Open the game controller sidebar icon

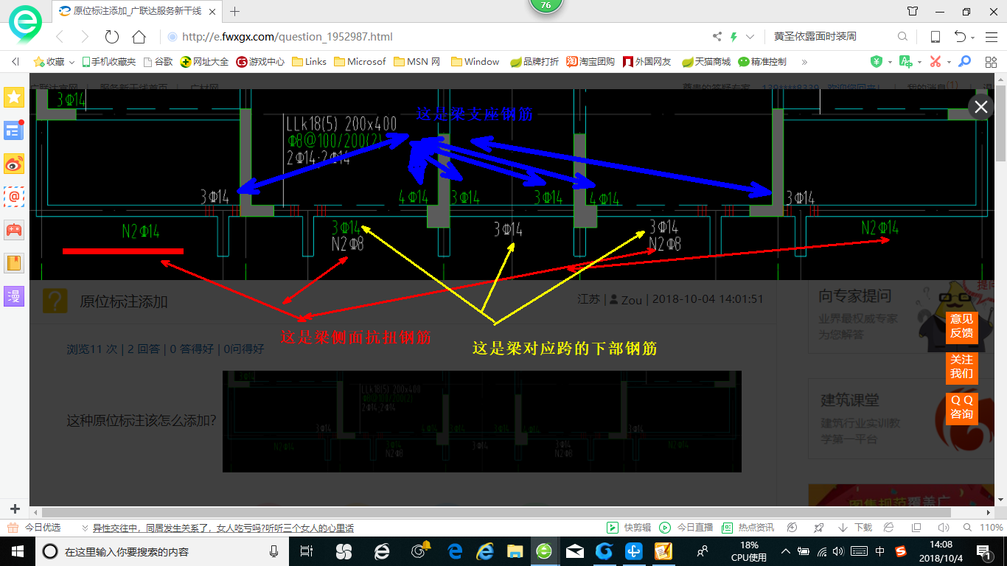pos(14,229)
